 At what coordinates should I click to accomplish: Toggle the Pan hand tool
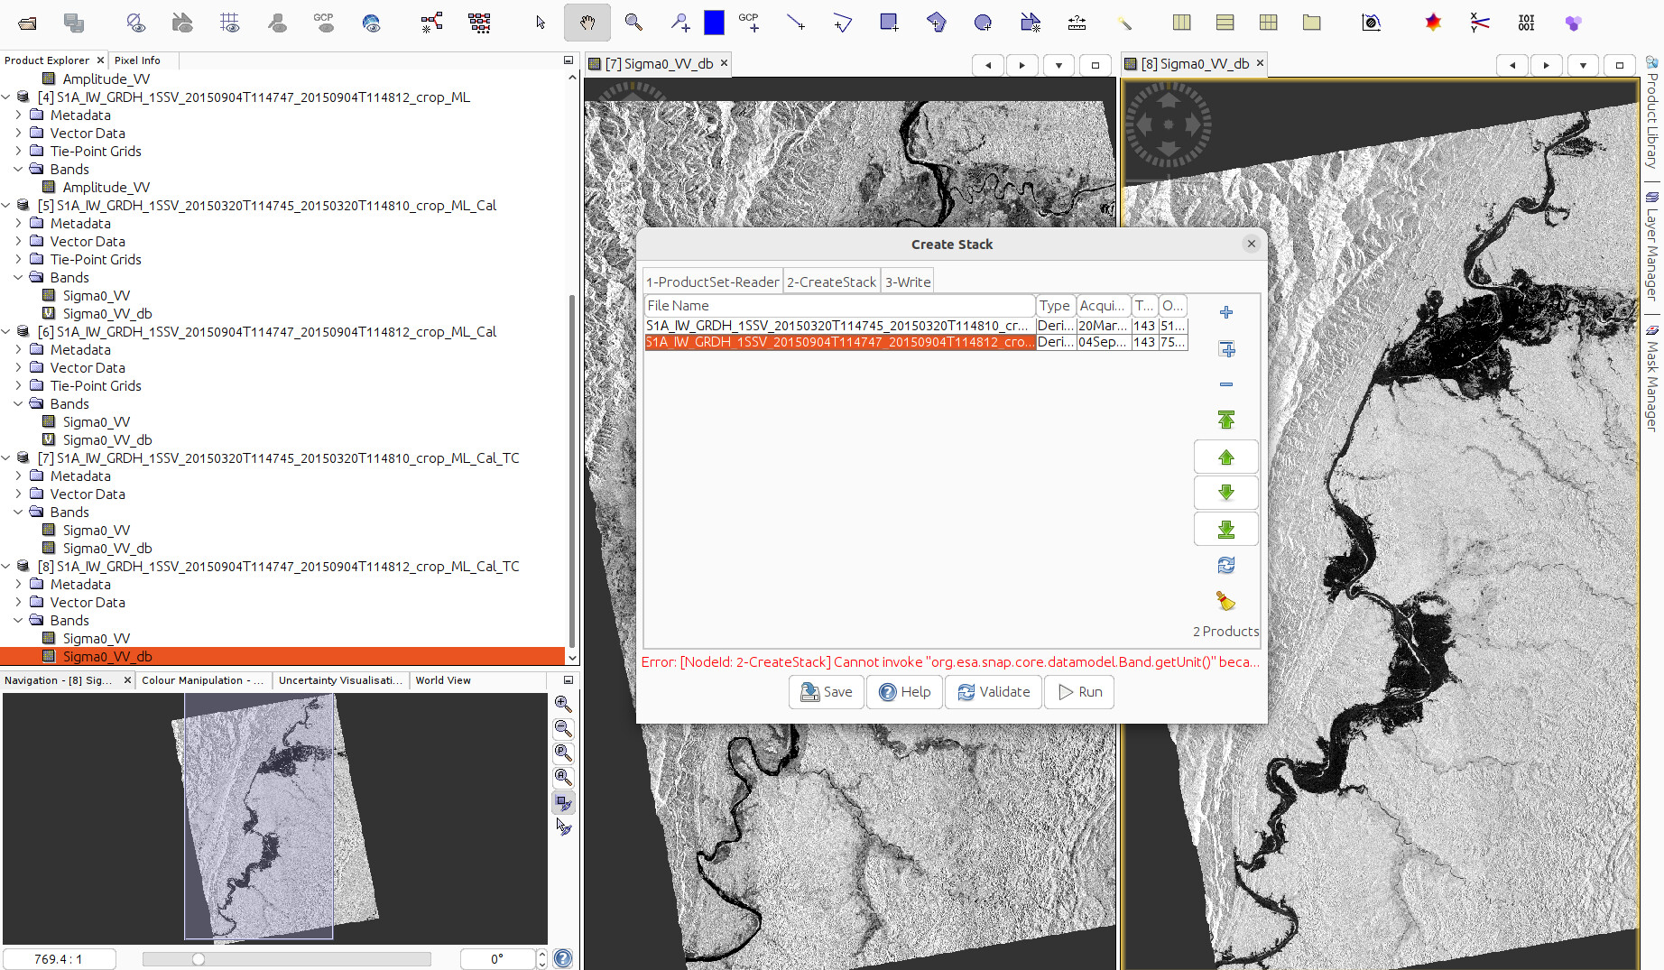(x=587, y=23)
